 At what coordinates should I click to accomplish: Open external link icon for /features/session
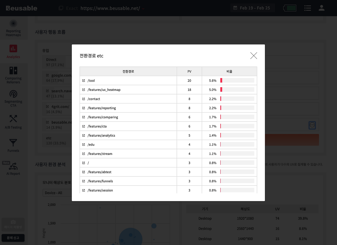coord(84,190)
